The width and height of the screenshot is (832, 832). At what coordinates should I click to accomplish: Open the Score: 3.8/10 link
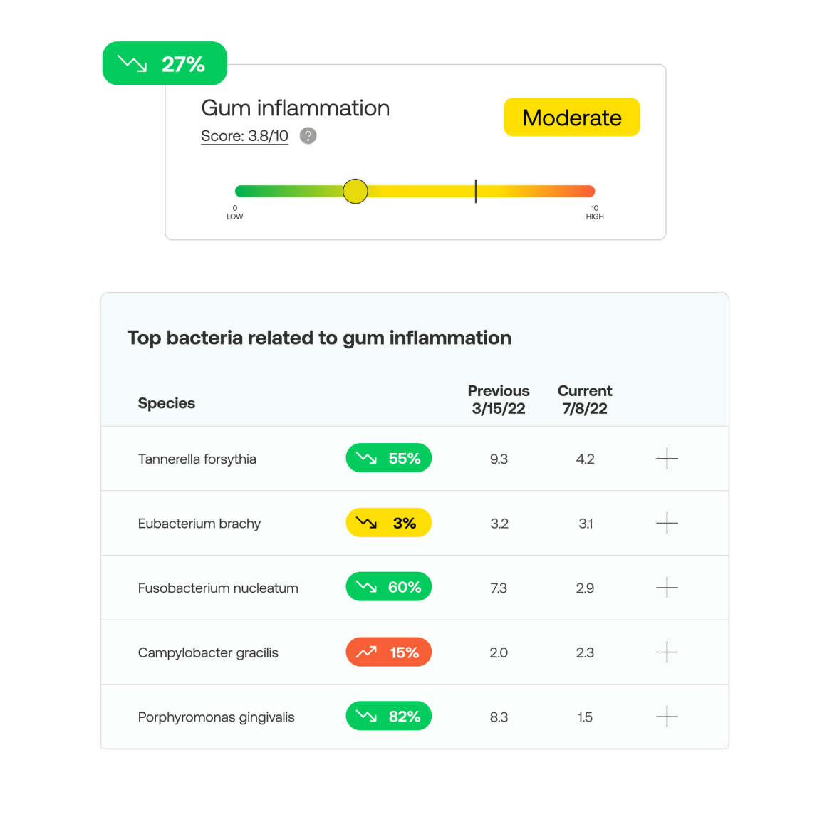pyautogui.click(x=244, y=136)
